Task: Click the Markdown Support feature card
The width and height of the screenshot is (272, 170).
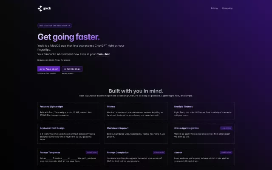Action: tap(136, 132)
